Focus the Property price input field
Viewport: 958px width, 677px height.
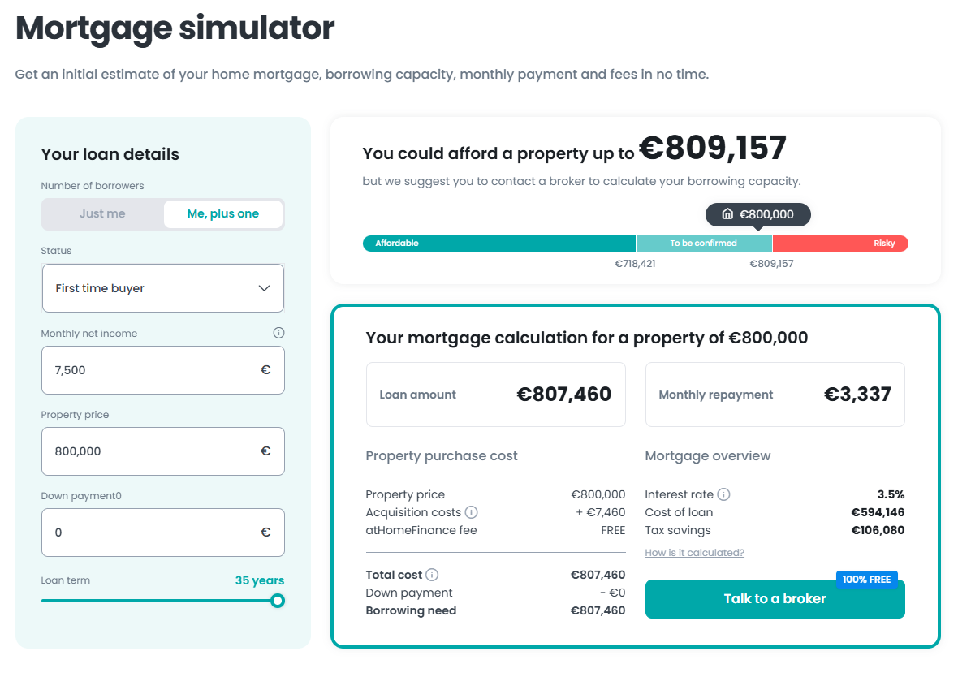150,451
